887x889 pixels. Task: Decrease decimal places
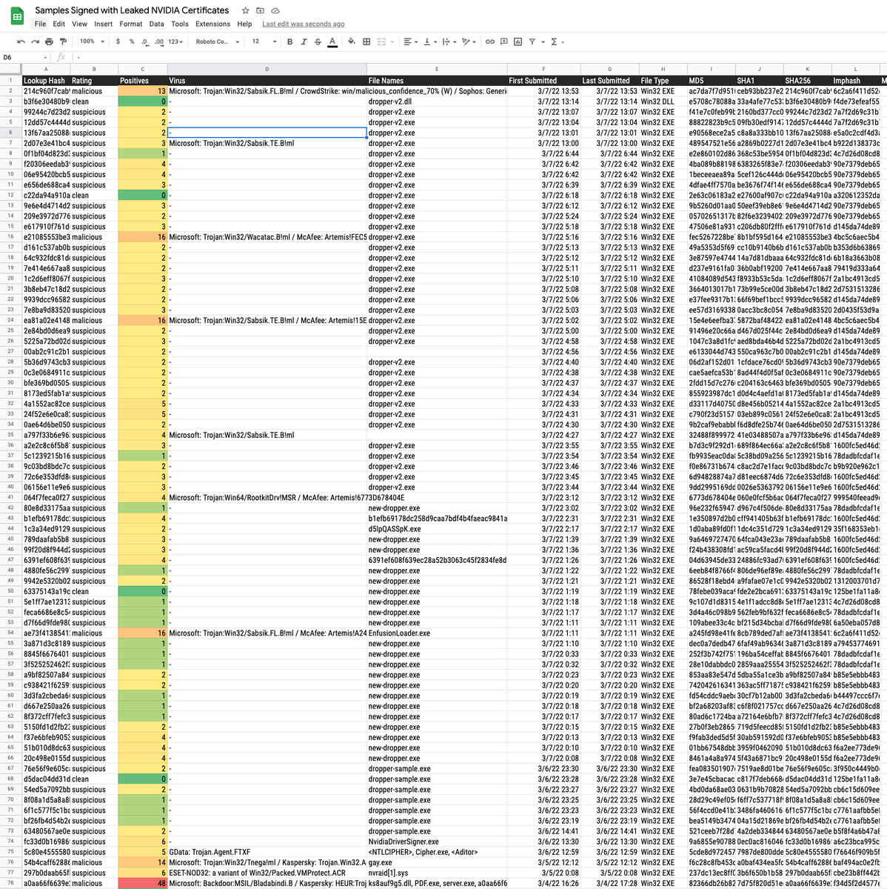144,41
